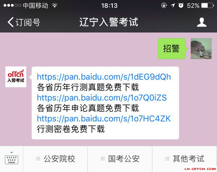Image resolution: width=217 pixels, height=172 pixels.
Task: Expand the 公安院校 menu
Action: tap(55, 158)
